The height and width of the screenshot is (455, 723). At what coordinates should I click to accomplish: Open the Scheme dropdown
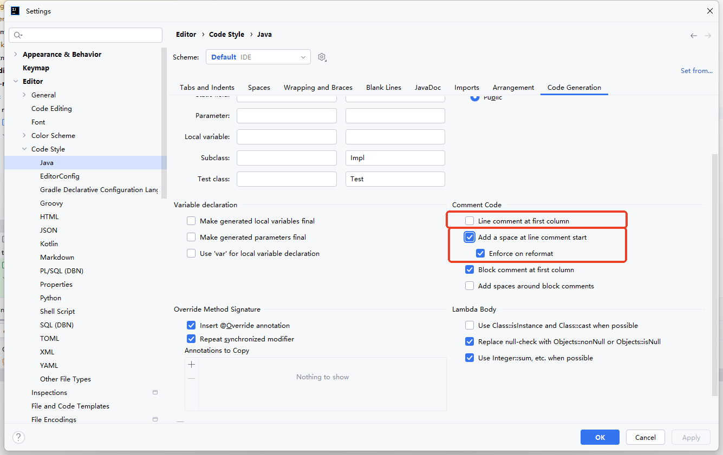[x=258, y=57]
